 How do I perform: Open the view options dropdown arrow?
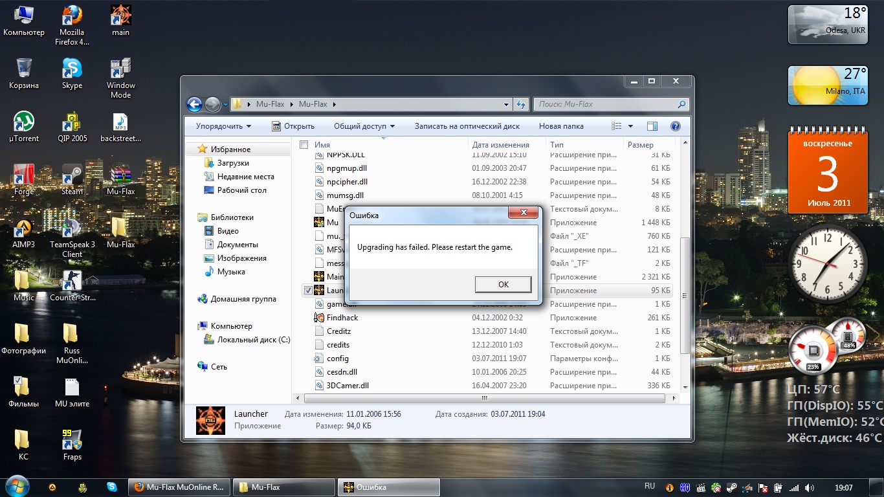point(631,126)
